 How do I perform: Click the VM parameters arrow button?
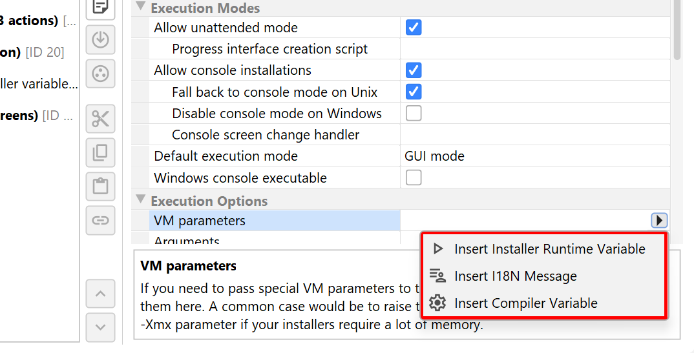pos(658,221)
